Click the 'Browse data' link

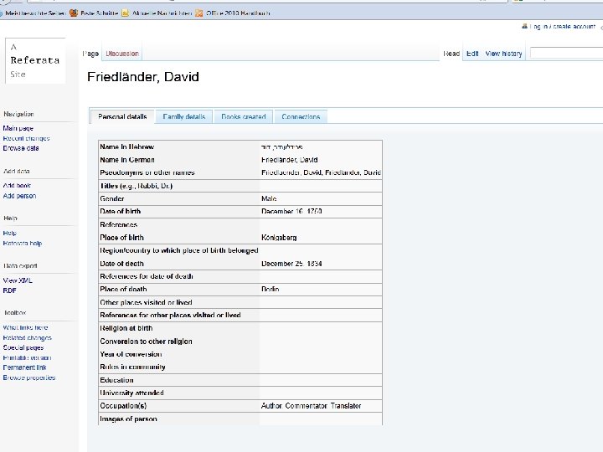21,148
